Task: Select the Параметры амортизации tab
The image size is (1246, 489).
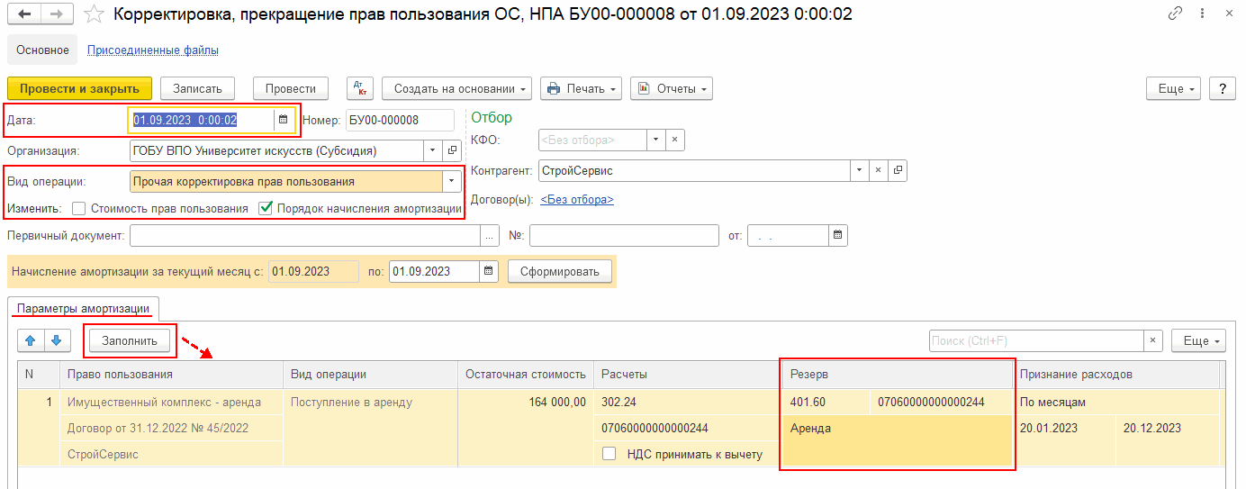Action: coord(83,308)
